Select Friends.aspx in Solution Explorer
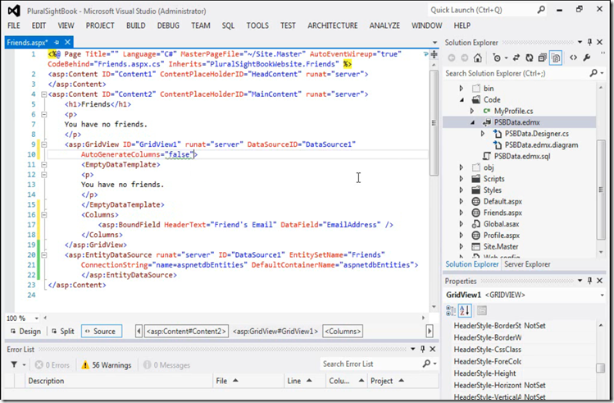The height and width of the screenshot is (403, 614). click(503, 213)
